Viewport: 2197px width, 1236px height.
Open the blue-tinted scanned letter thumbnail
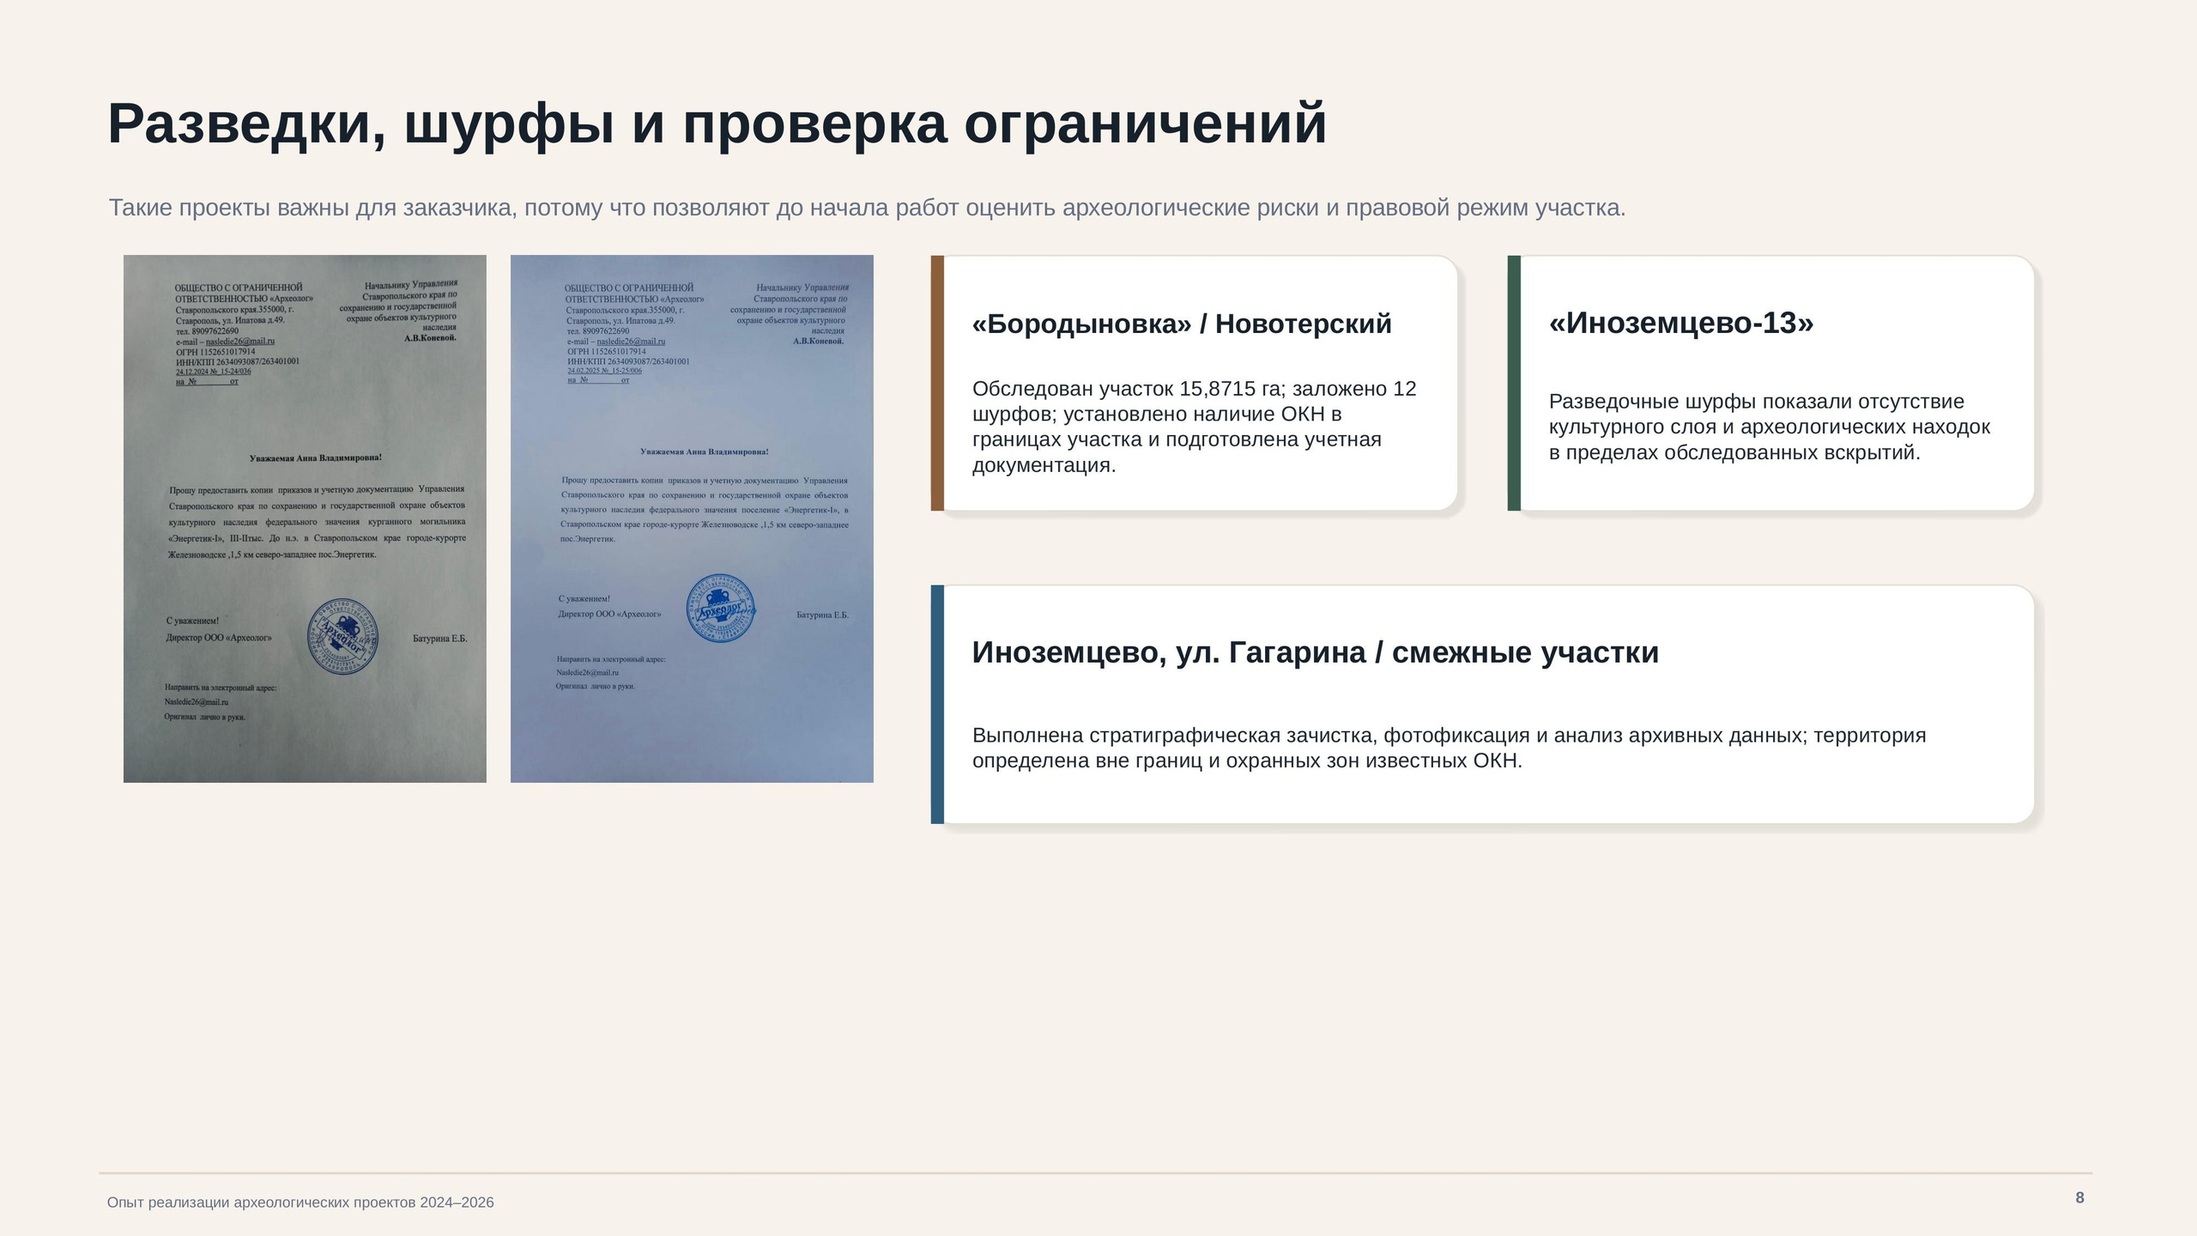(692, 518)
